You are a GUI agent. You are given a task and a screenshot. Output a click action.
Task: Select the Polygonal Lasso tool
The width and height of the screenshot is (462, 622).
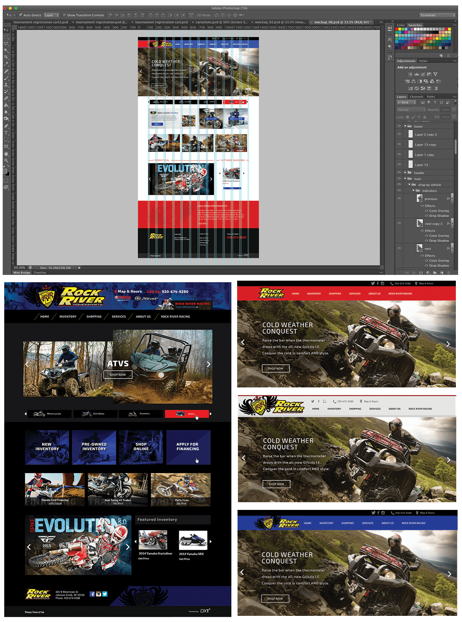[x=6, y=44]
